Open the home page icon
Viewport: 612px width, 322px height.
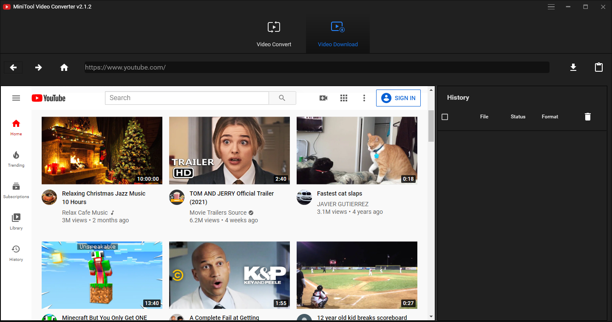[x=64, y=67]
